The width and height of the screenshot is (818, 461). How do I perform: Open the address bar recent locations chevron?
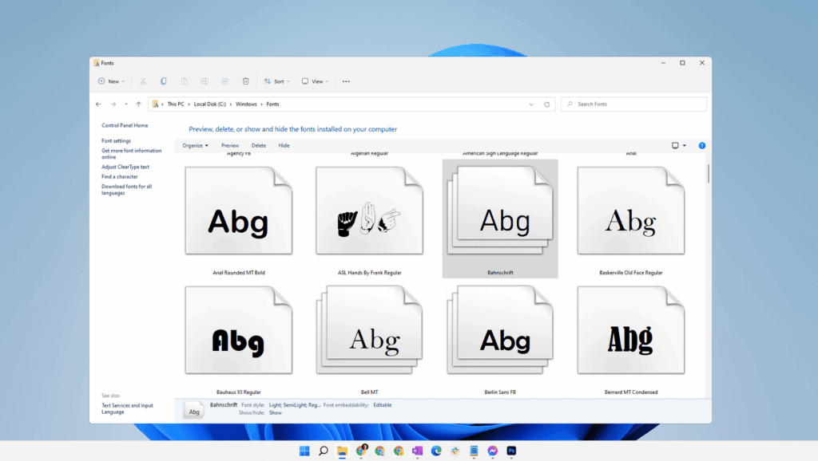point(531,104)
